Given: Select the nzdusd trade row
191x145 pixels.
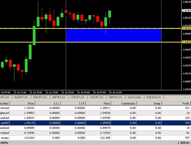Looking at the screenshot, I should click(x=95, y=133).
